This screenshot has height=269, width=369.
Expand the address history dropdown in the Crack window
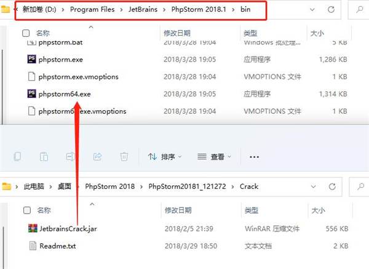313,187
